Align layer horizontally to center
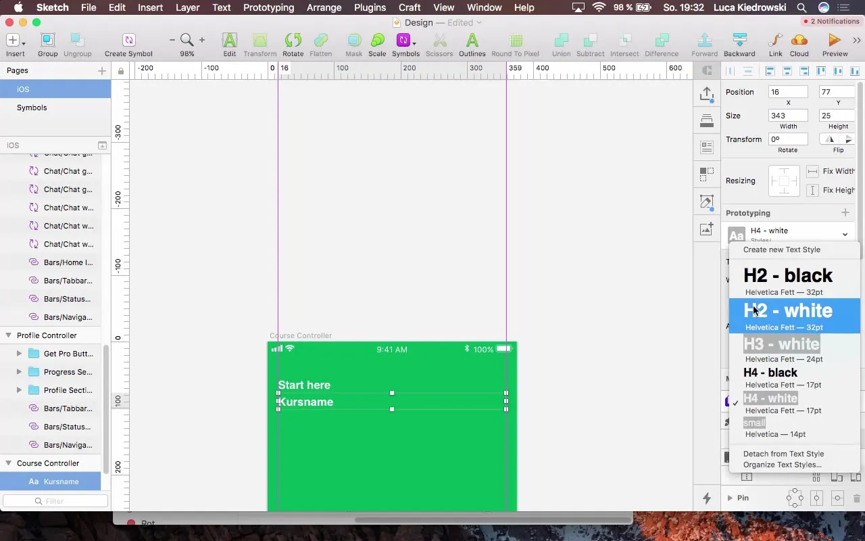 787,71
